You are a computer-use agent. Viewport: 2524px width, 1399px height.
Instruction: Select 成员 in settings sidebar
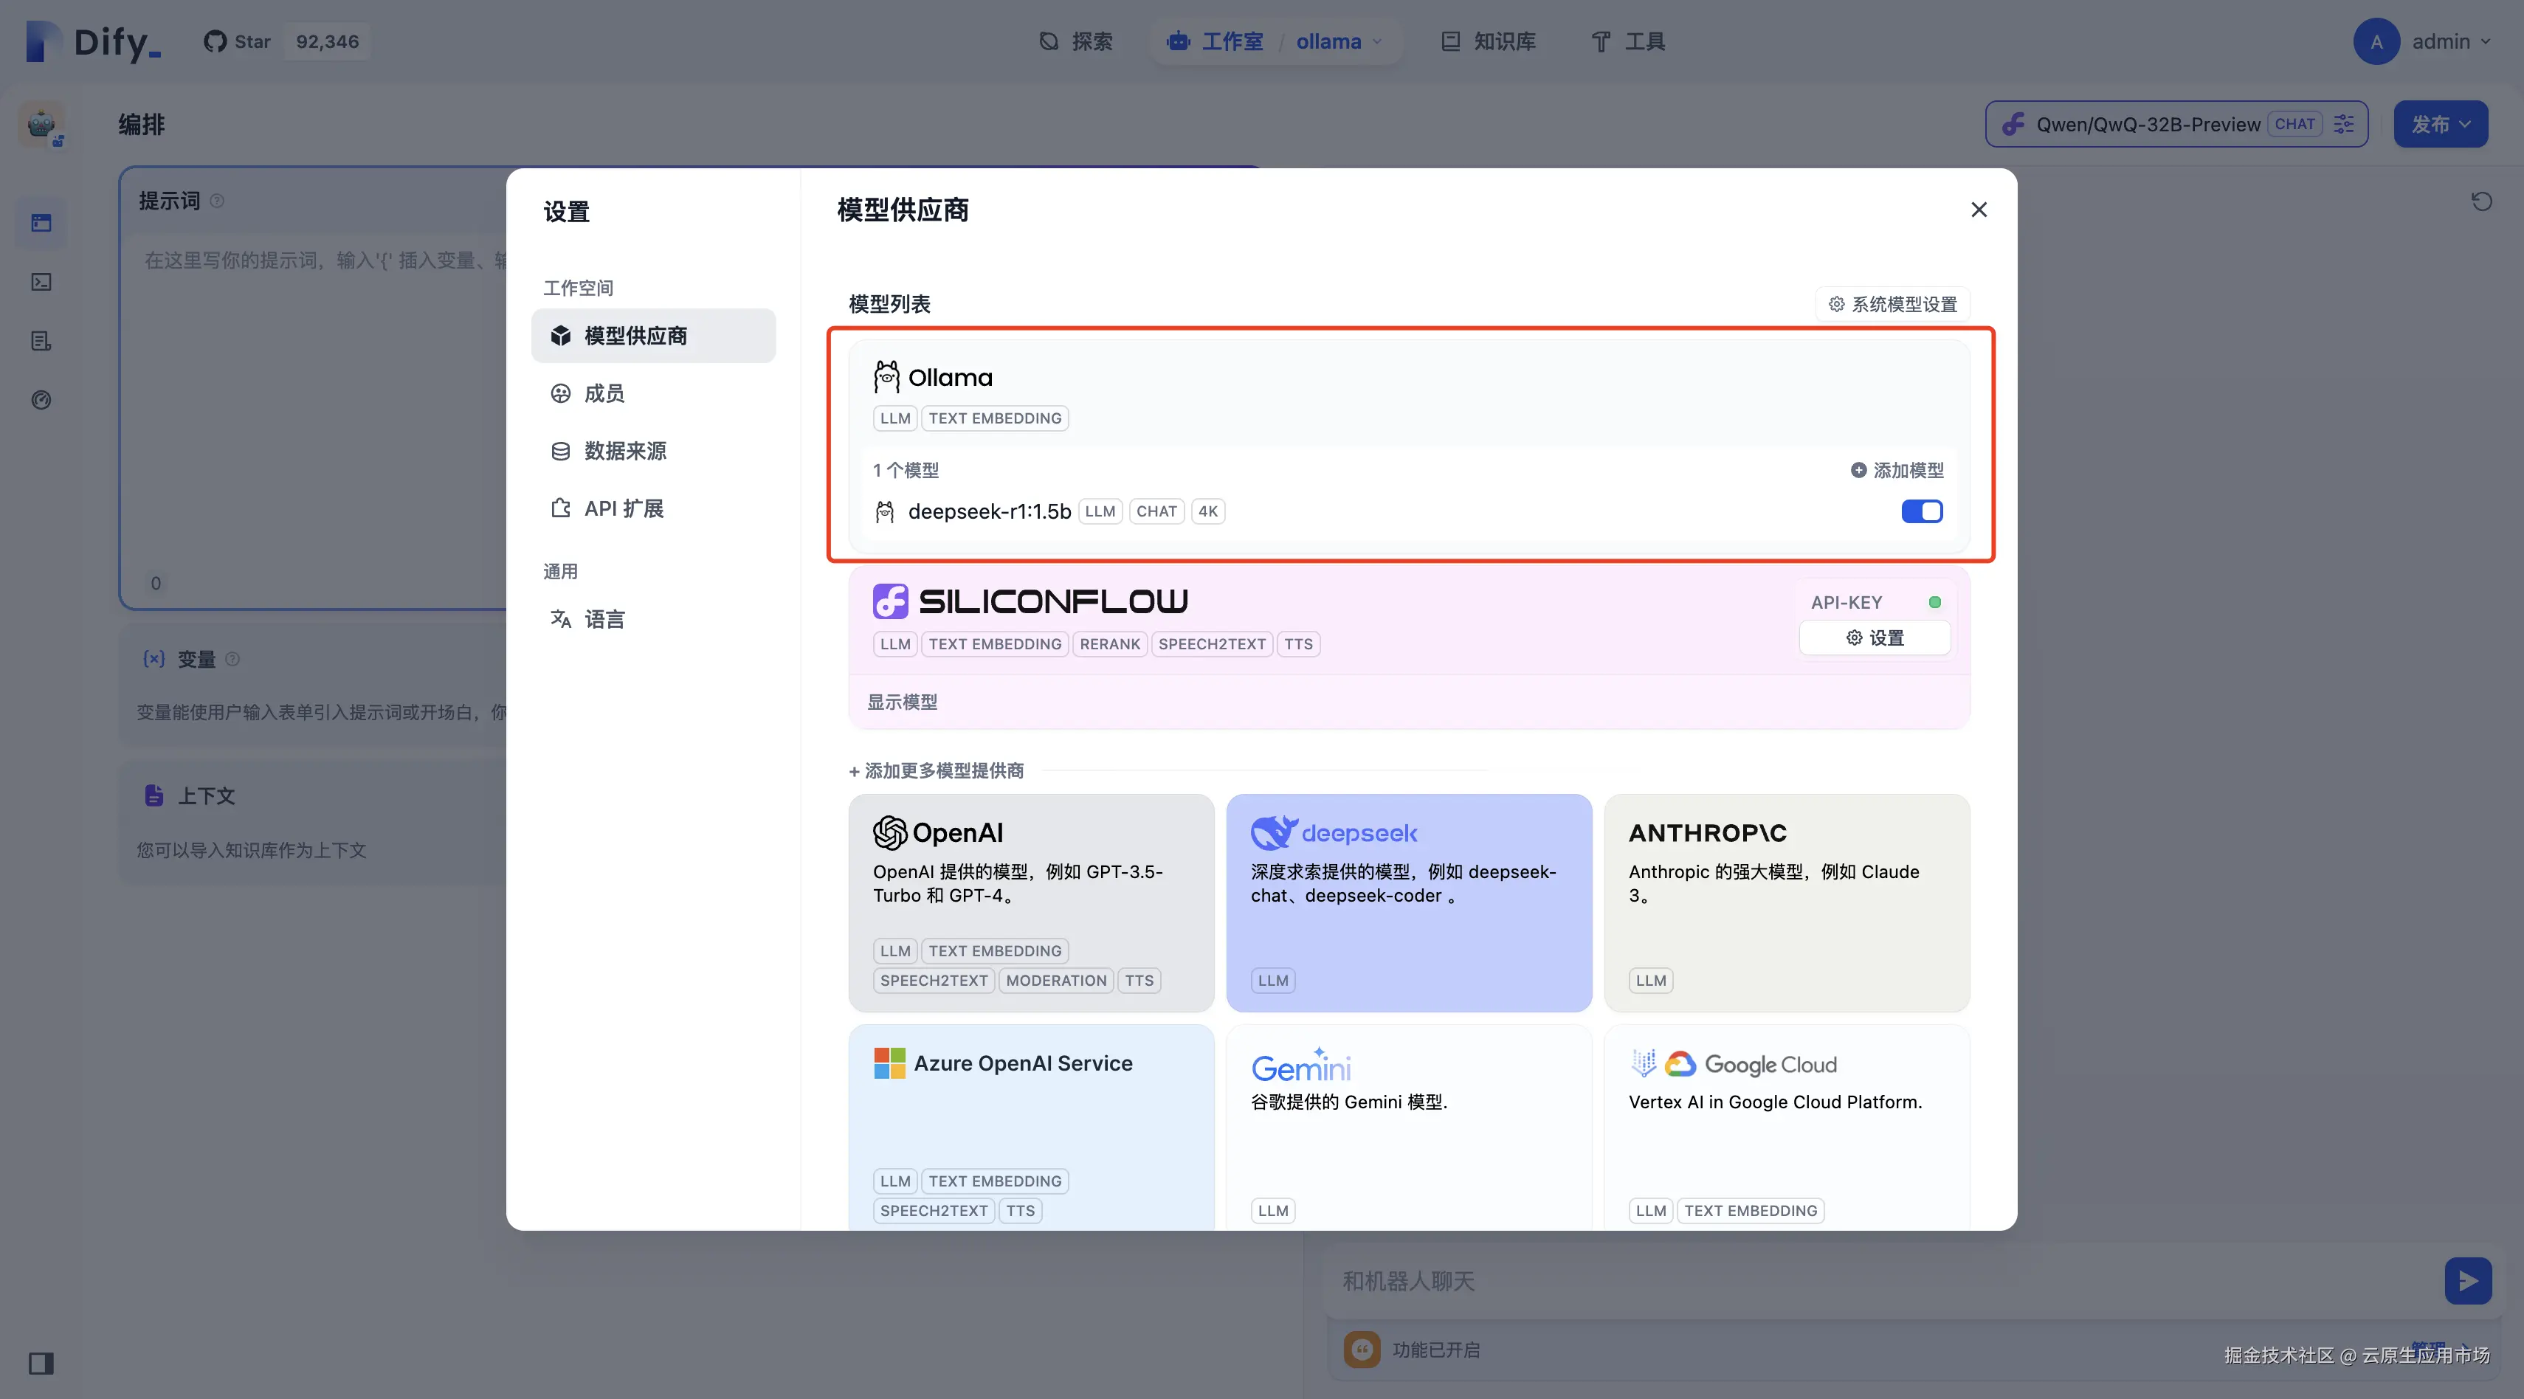(x=604, y=394)
